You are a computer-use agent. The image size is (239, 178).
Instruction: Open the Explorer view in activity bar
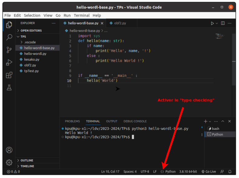click(x=9, y=25)
